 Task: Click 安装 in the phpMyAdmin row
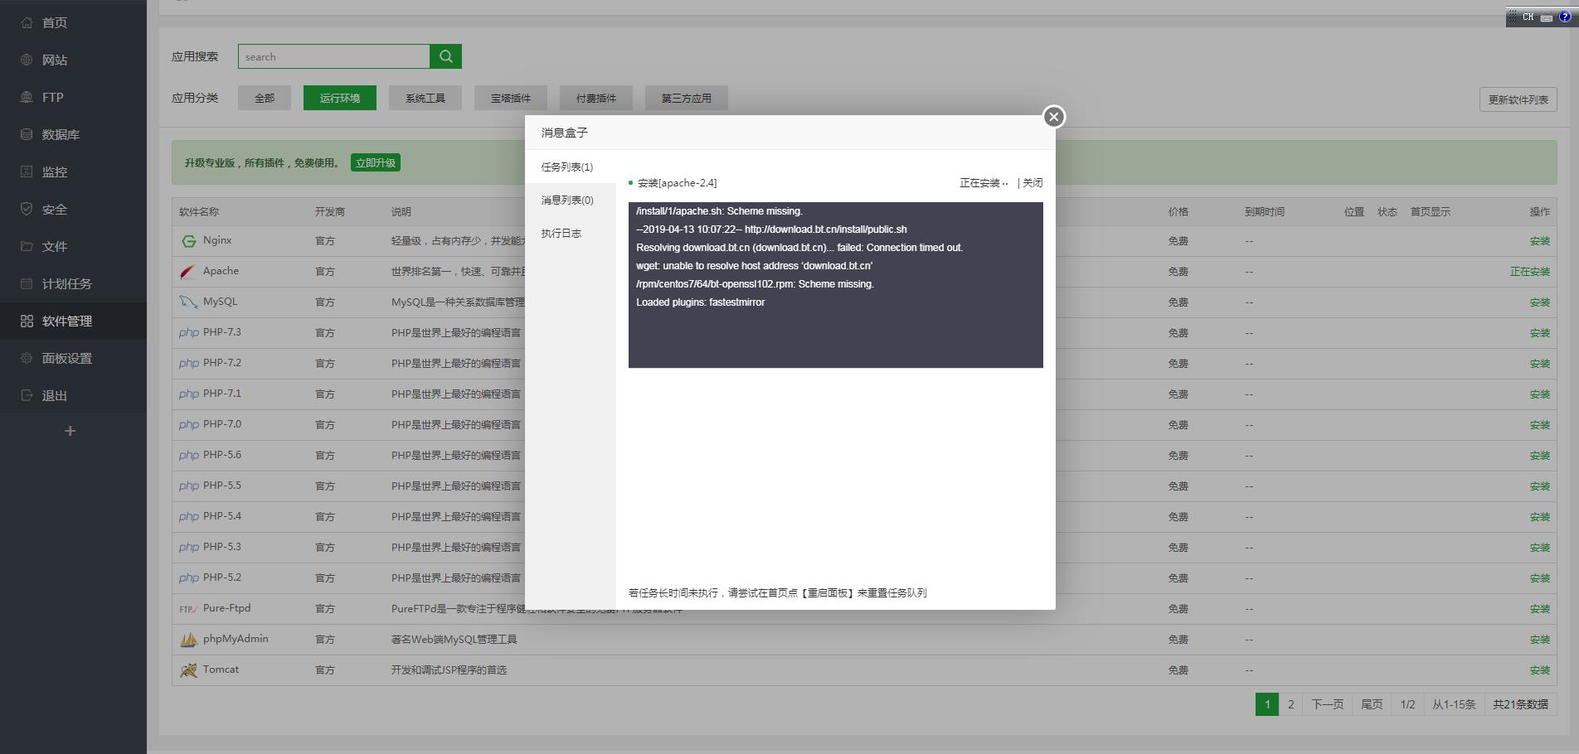pyautogui.click(x=1539, y=640)
